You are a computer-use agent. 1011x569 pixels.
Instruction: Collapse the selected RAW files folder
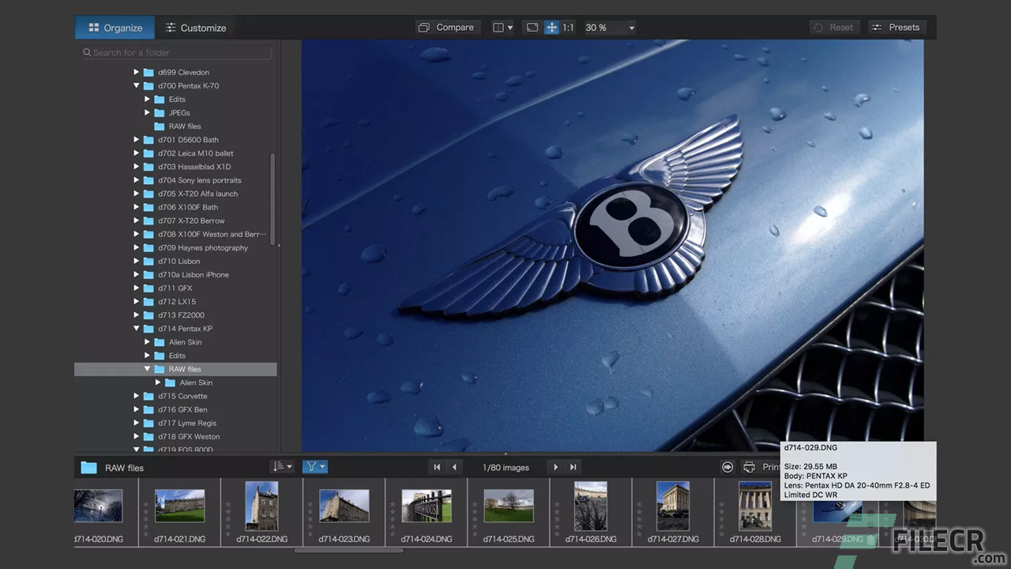147,369
